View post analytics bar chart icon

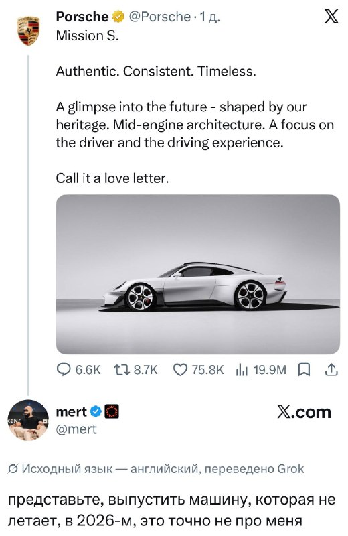242,370
